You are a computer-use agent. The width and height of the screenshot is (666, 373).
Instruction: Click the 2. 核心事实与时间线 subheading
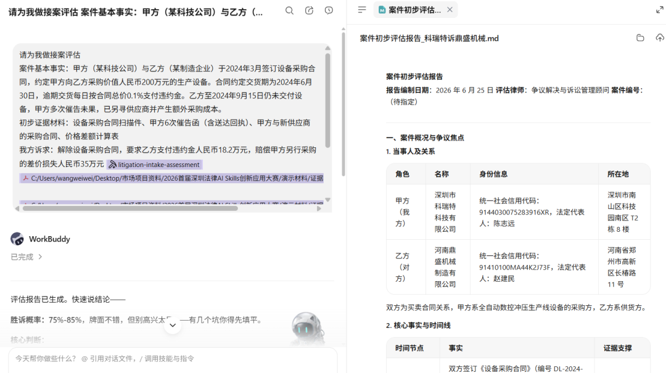point(418,326)
